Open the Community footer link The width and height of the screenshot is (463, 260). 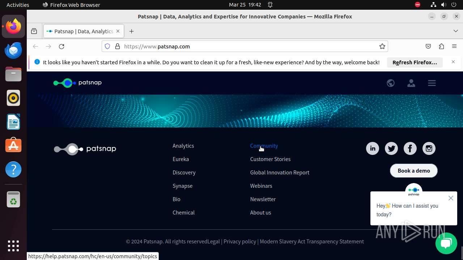pos(264,146)
